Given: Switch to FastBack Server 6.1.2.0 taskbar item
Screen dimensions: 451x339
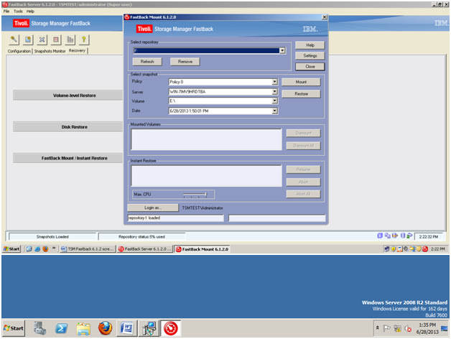Looking at the screenshot, I should pyautogui.click(x=145, y=249).
